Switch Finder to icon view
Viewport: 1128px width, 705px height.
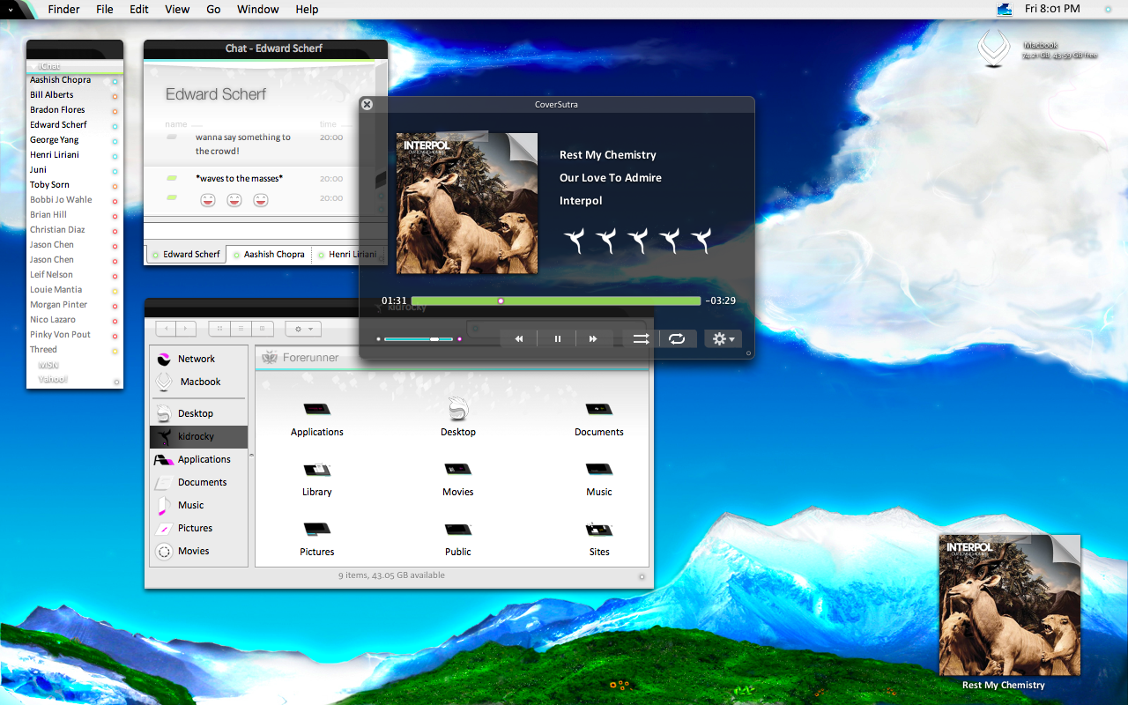(219, 329)
